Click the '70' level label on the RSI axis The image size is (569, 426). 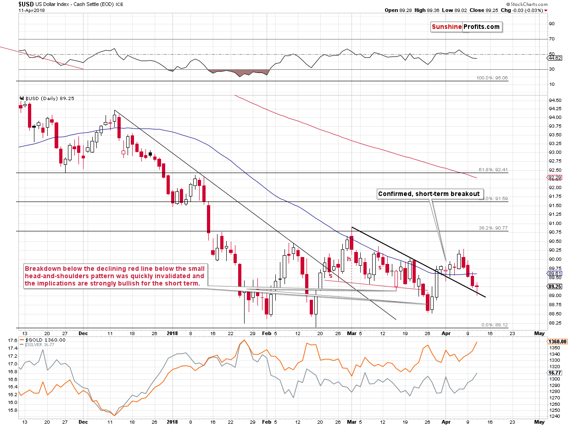coord(552,39)
